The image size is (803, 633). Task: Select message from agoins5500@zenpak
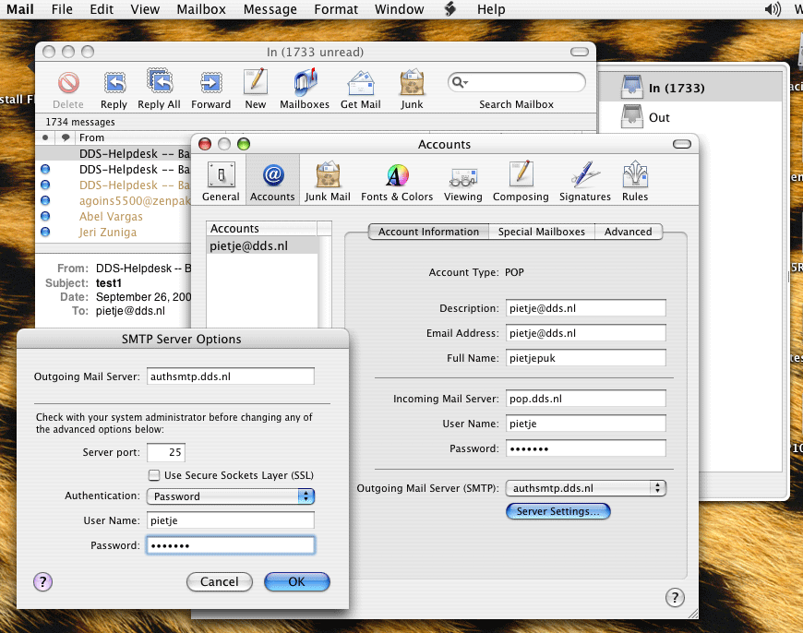113,201
